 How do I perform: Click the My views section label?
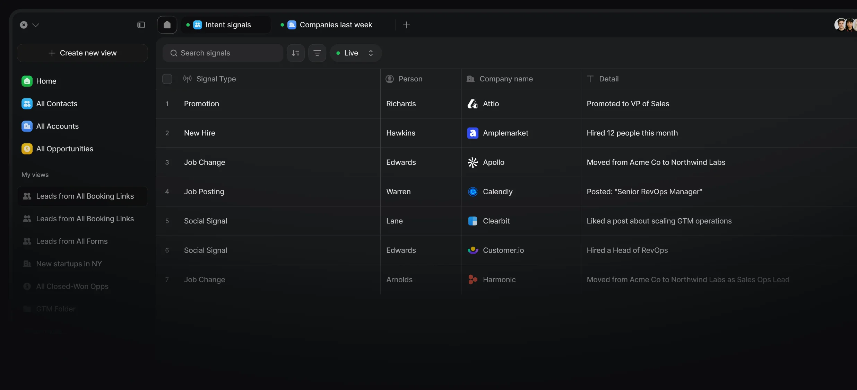[35, 175]
